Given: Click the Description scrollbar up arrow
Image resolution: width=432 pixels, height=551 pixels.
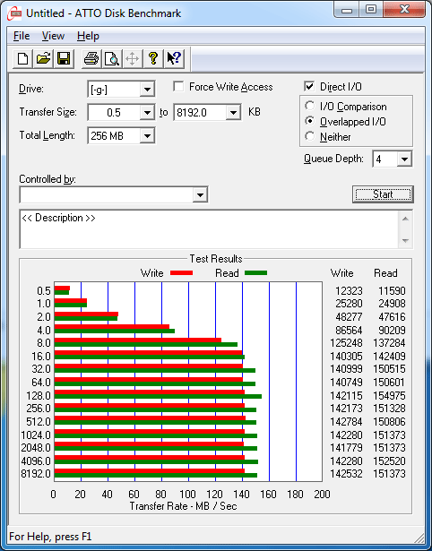Looking at the screenshot, I should 405,219.
